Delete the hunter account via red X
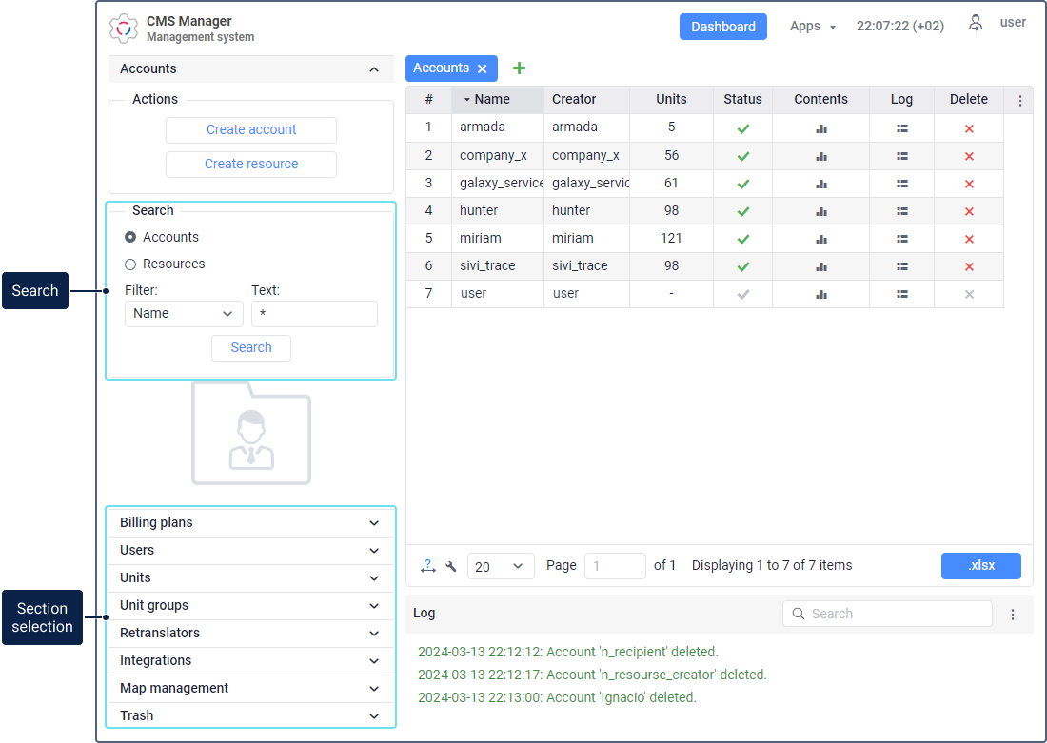 (969, 211)
